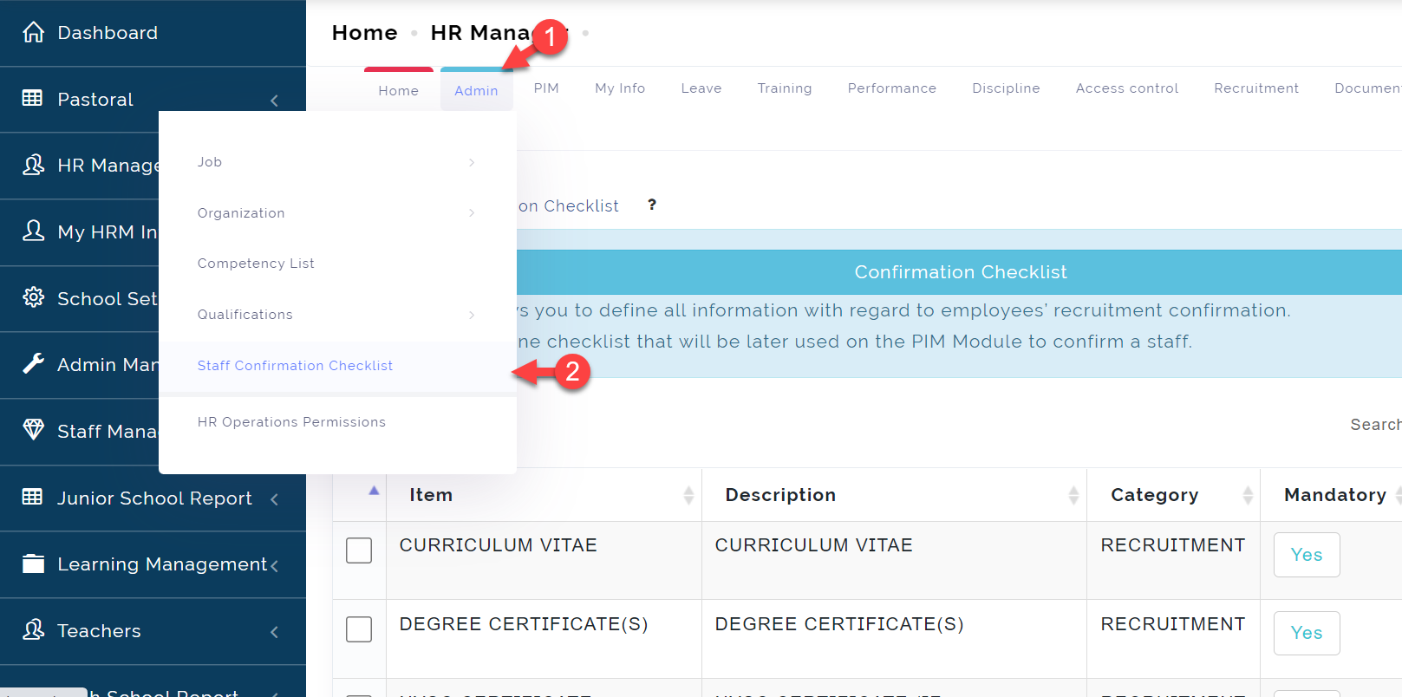Click the HR Management user icon
Image resolution: width=1402 pixels, height=697 pixels.
33,165
